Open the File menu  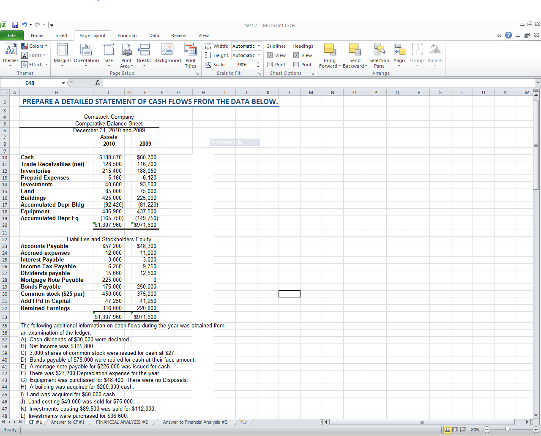point(12,35)
